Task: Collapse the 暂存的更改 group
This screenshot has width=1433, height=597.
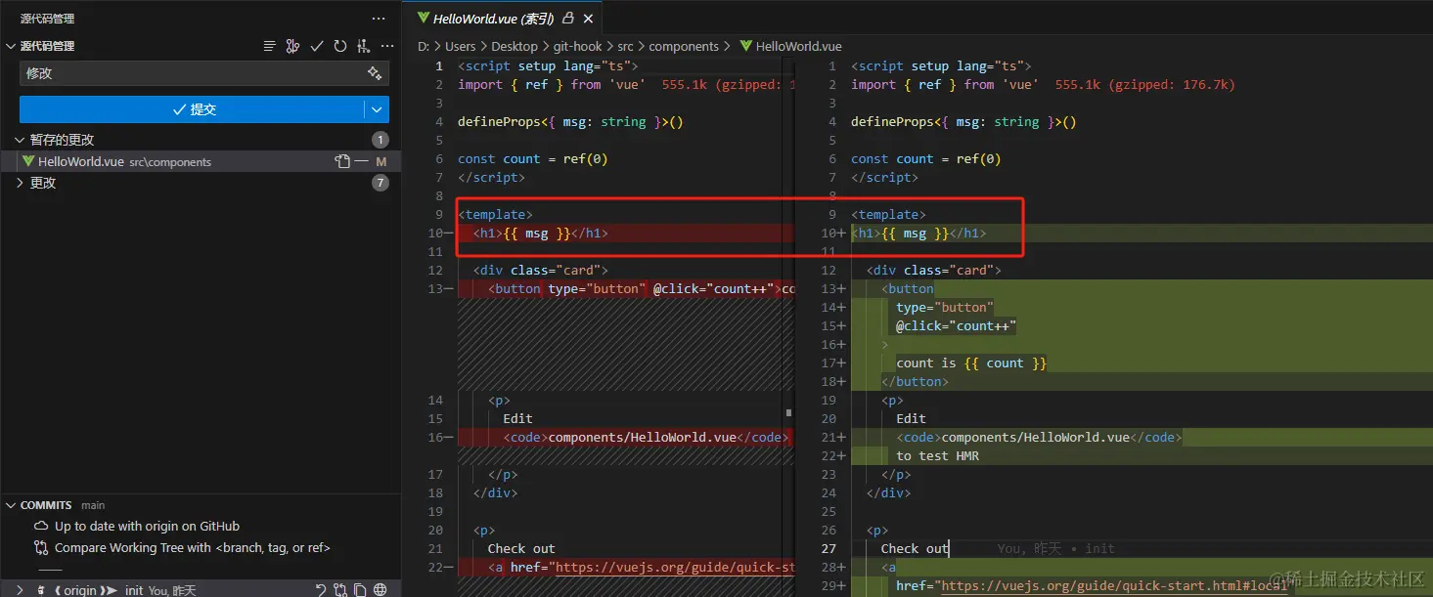Action: point(20,140)
